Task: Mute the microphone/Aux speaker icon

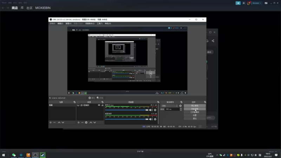Action: point(151,110)
